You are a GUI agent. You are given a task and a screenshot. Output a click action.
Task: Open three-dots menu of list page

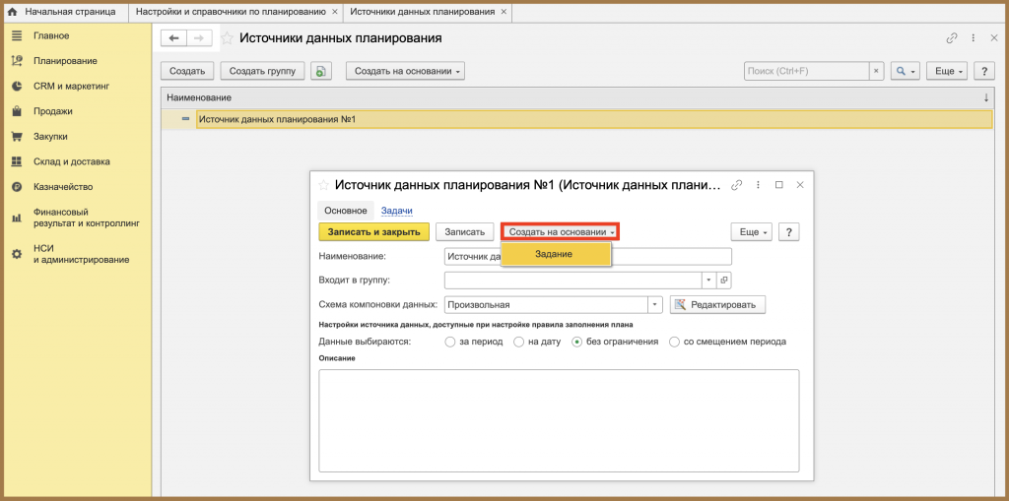[x=973, y=38]
